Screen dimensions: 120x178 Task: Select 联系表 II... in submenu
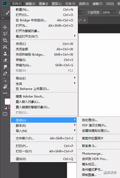pos(99,146)
